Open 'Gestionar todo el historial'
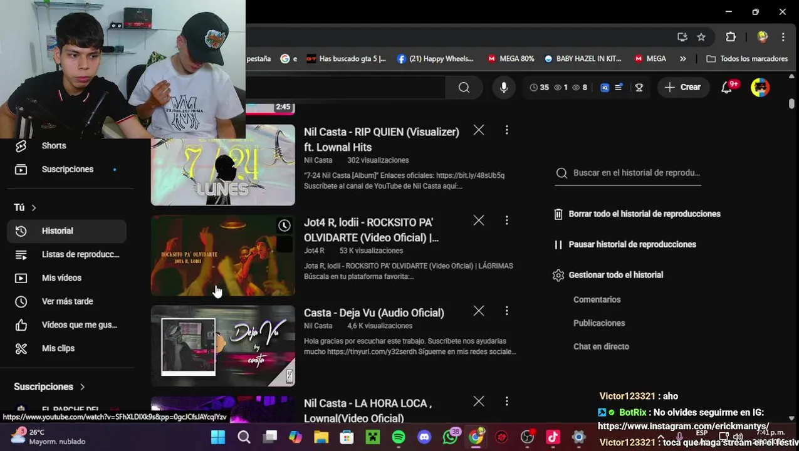Image resolution: width=799 pixels, height=451 pixels. 608,275
